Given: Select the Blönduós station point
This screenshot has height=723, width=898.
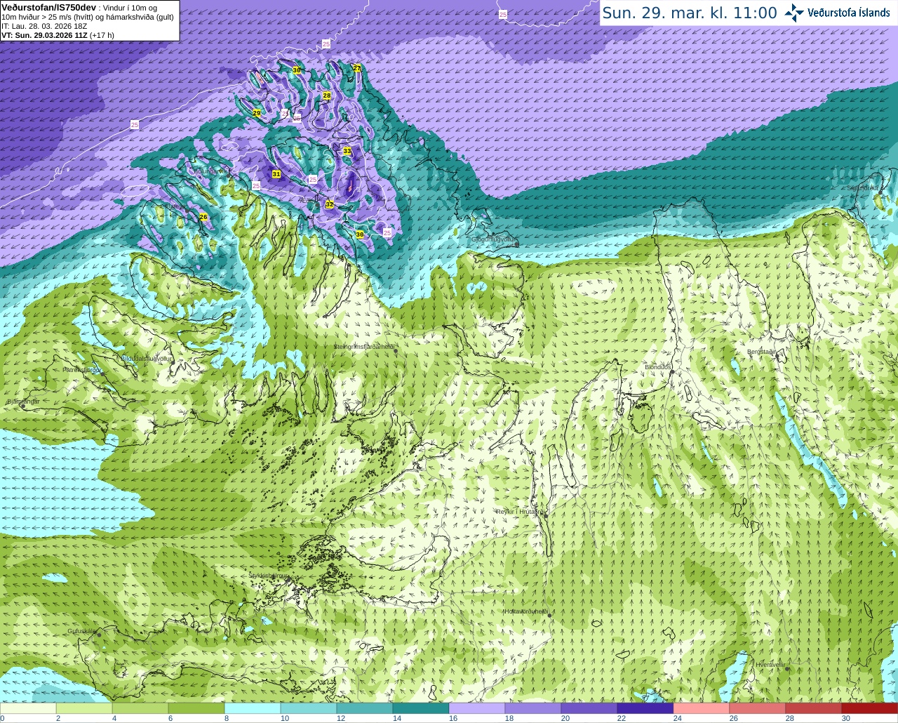Looking at the screenshot, I should coord(671,373).
